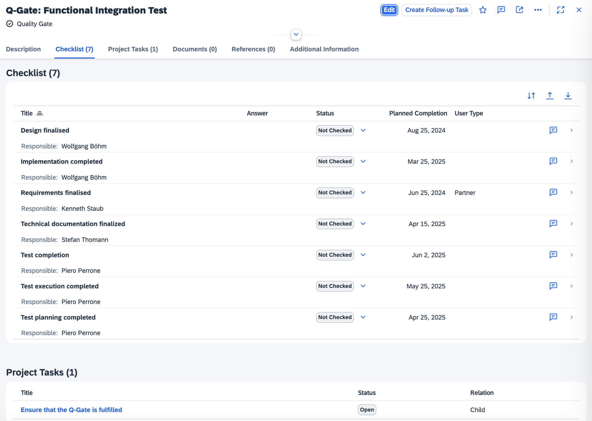This screenshot has width=592, height=421.
Task: Open the status dropdown for Test planning completed
Action: tap(363, 317)
